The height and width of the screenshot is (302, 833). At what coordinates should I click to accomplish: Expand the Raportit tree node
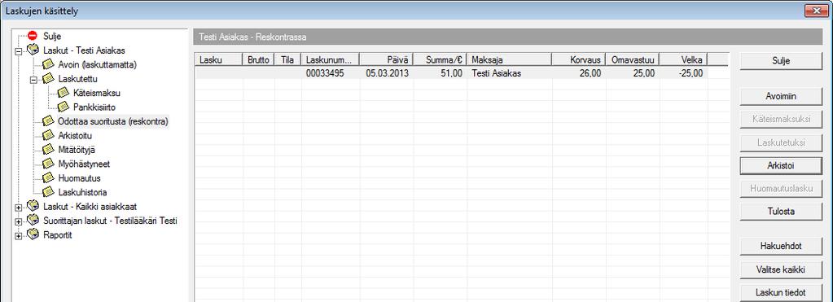pos(19,235)
